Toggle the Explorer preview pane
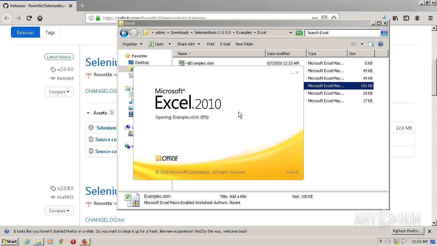 coord(371,44)
